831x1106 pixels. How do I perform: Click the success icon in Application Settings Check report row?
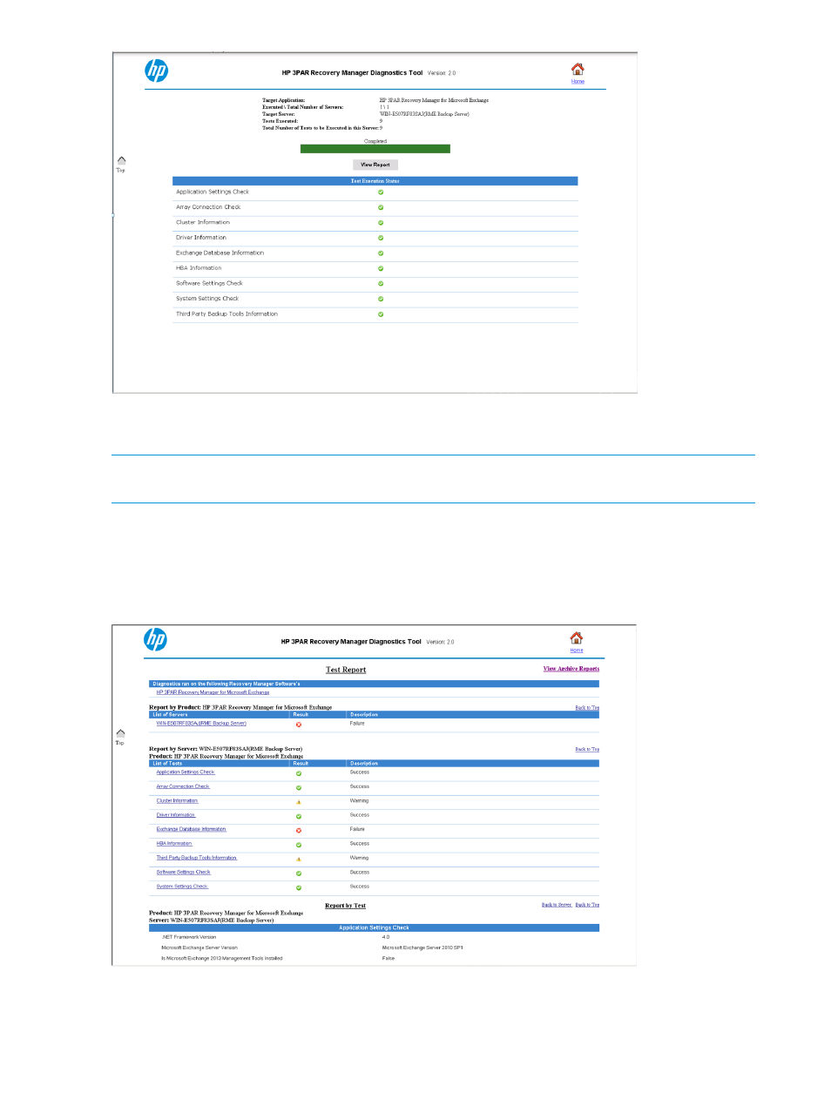[299, 773]
